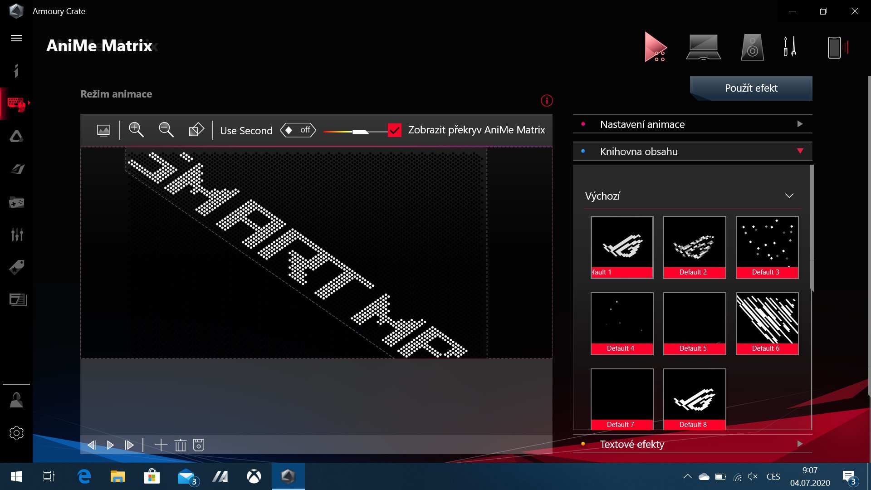871x490 pixels.
Task: Open the featured deals tag icon
Action: [17, 267]
